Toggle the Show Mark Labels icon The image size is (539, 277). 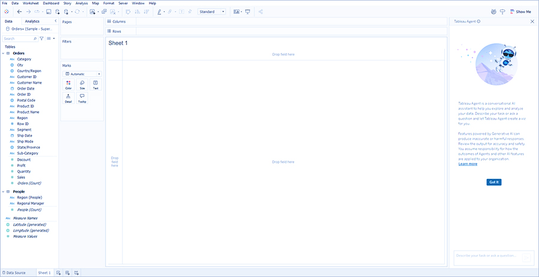tap(181, 12)
